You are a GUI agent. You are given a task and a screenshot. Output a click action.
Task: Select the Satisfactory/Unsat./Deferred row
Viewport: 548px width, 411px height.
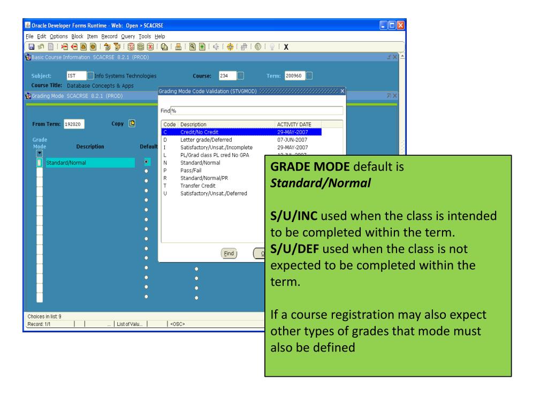pyautogui.click(x=213, y=194)
